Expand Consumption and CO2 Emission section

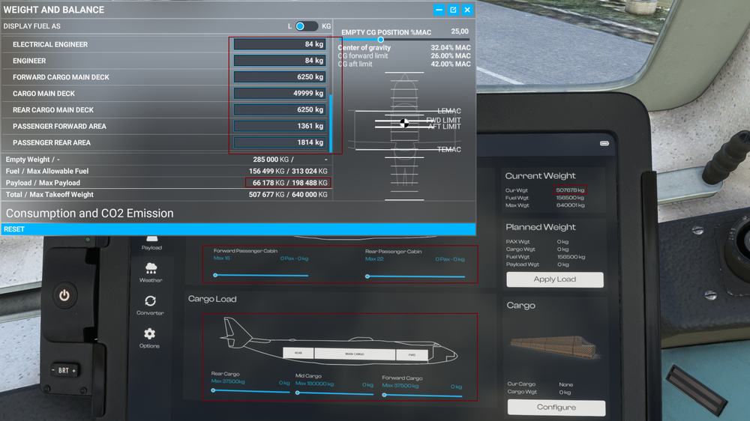(x=90, y=213)
